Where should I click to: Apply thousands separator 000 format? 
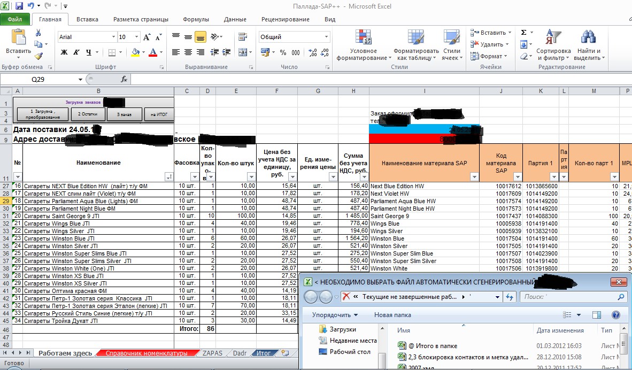pyautogui.click(x=296, y=52)
